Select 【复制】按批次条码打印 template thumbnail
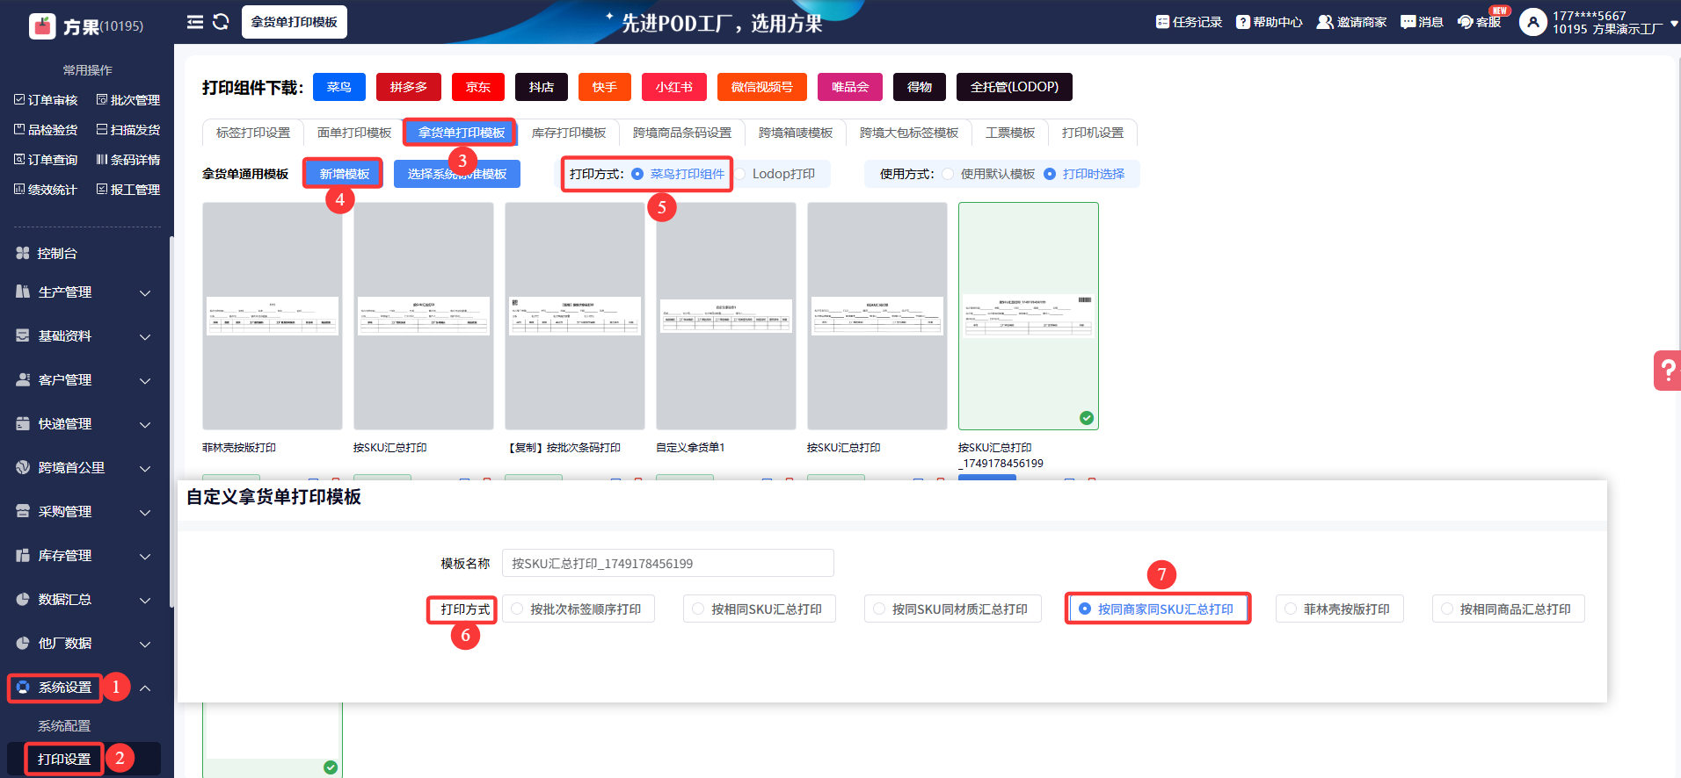Viewport: 1681px width, 778px height. [x=575, y=316]
